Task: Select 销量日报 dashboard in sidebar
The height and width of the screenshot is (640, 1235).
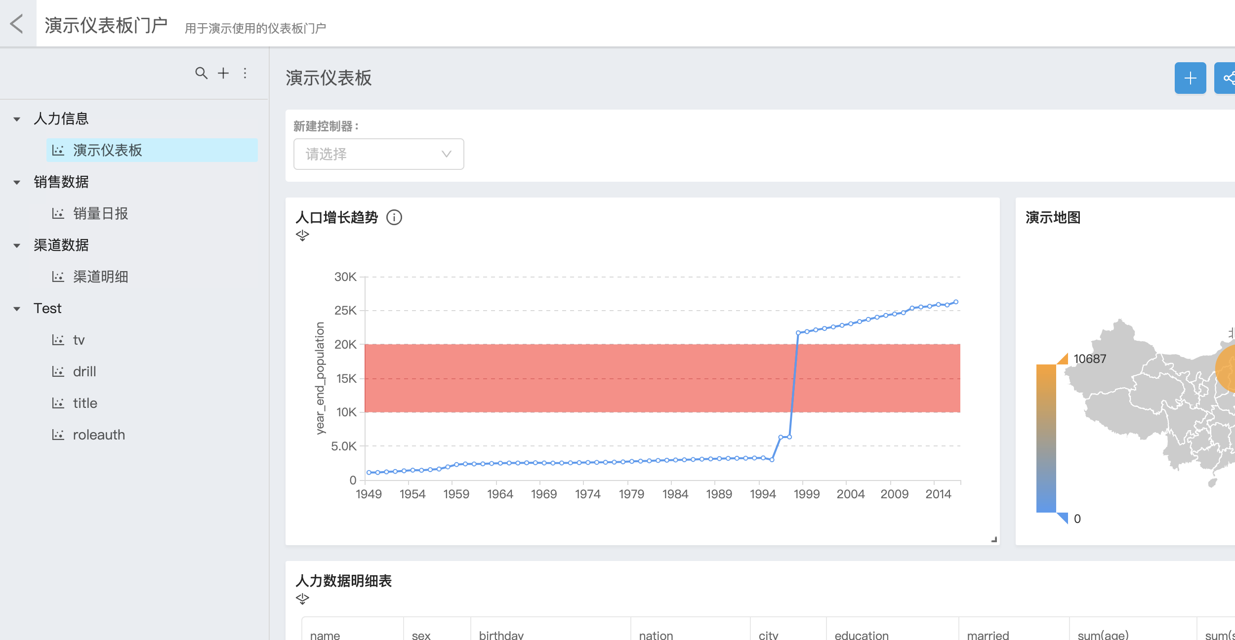Action: [x=100, y=213]
